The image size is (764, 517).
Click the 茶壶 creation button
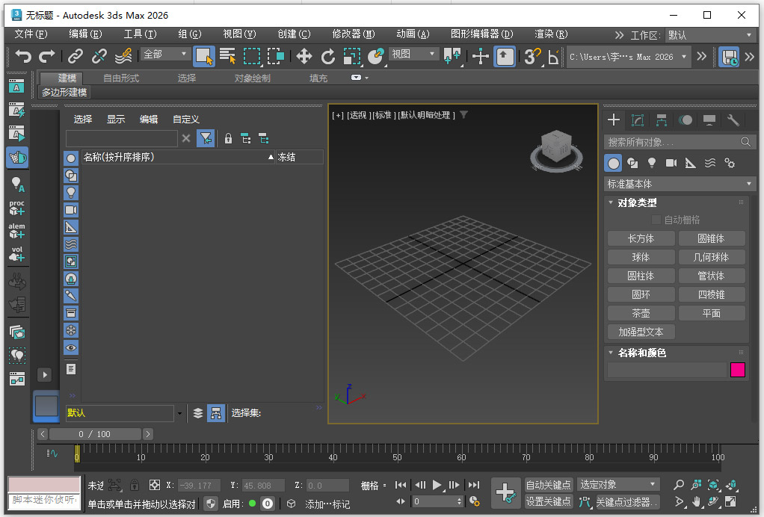pyautogui.click(x=640, y=313)
